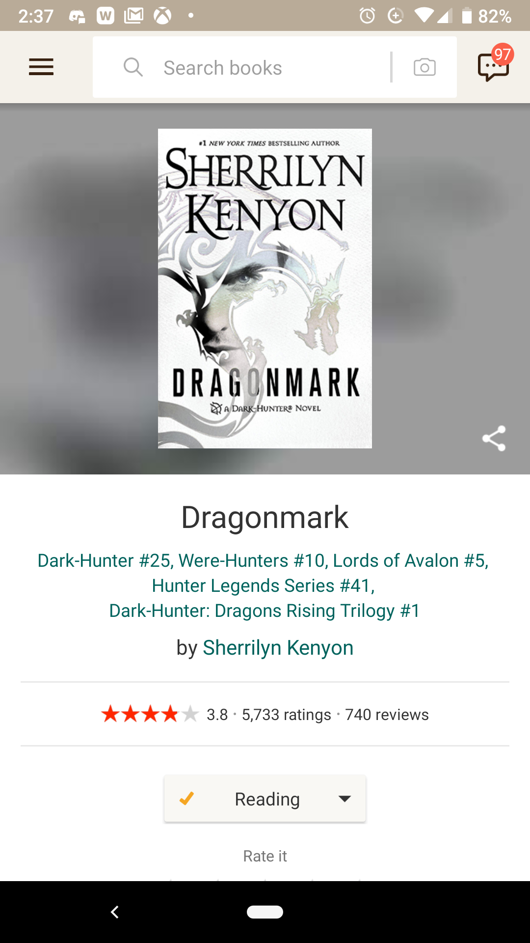The image size is (530, 943).
Task: Tap the home pill navigation button
Action: 265,912
